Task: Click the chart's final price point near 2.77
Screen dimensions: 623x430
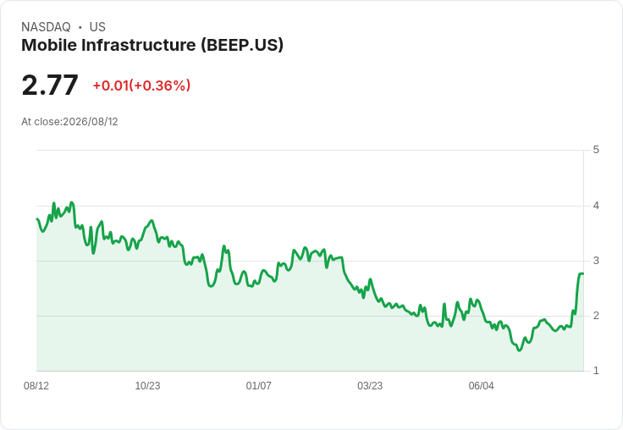Action: tap(583, 273)
